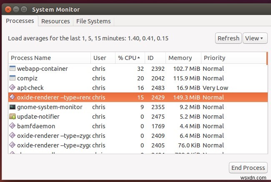Viewport: 271px width, 182px height.
Task: Sort processes by % CPU column
Action: click(129, 58)
